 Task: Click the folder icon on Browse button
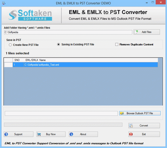pyautogui.click(x=122, y=113)
